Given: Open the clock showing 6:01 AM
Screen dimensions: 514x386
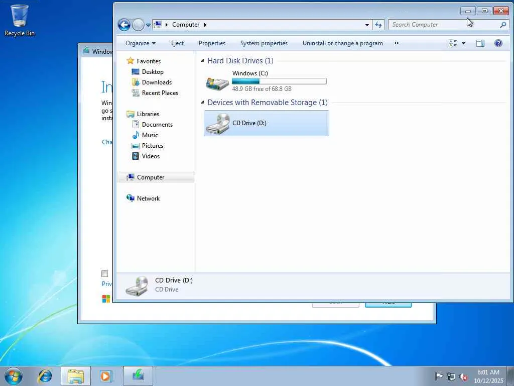Looking at the screenshot, I should click(x=488, y=376).
